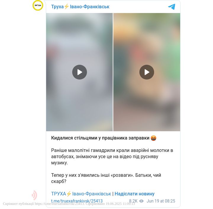Open the Труха Івано-Франківськ channel title
The height and width of the screenshot is (209, 213).
pos(80,7)
